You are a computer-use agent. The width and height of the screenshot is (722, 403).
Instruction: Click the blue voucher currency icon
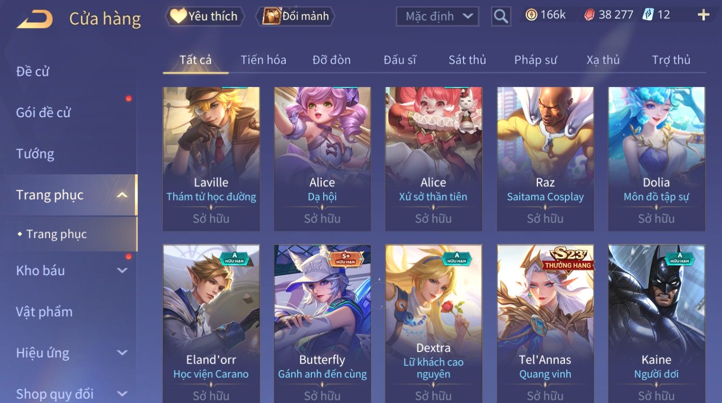pyautogui.click(x=648, y=15)
